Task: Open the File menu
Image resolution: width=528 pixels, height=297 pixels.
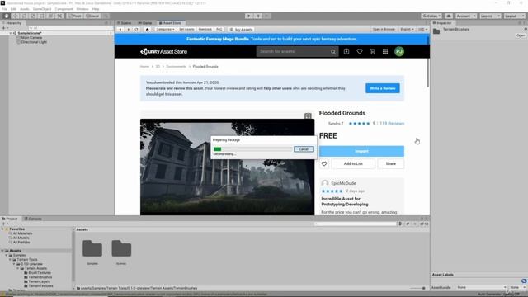Action: (4, 9)
